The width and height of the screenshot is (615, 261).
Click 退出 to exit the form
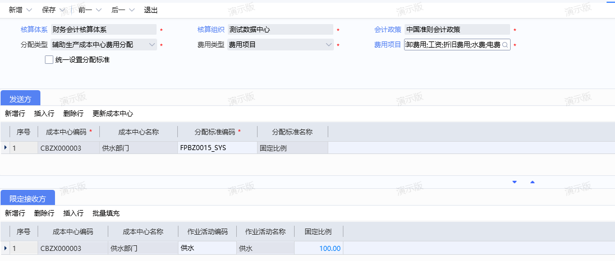tap(151, 11)
